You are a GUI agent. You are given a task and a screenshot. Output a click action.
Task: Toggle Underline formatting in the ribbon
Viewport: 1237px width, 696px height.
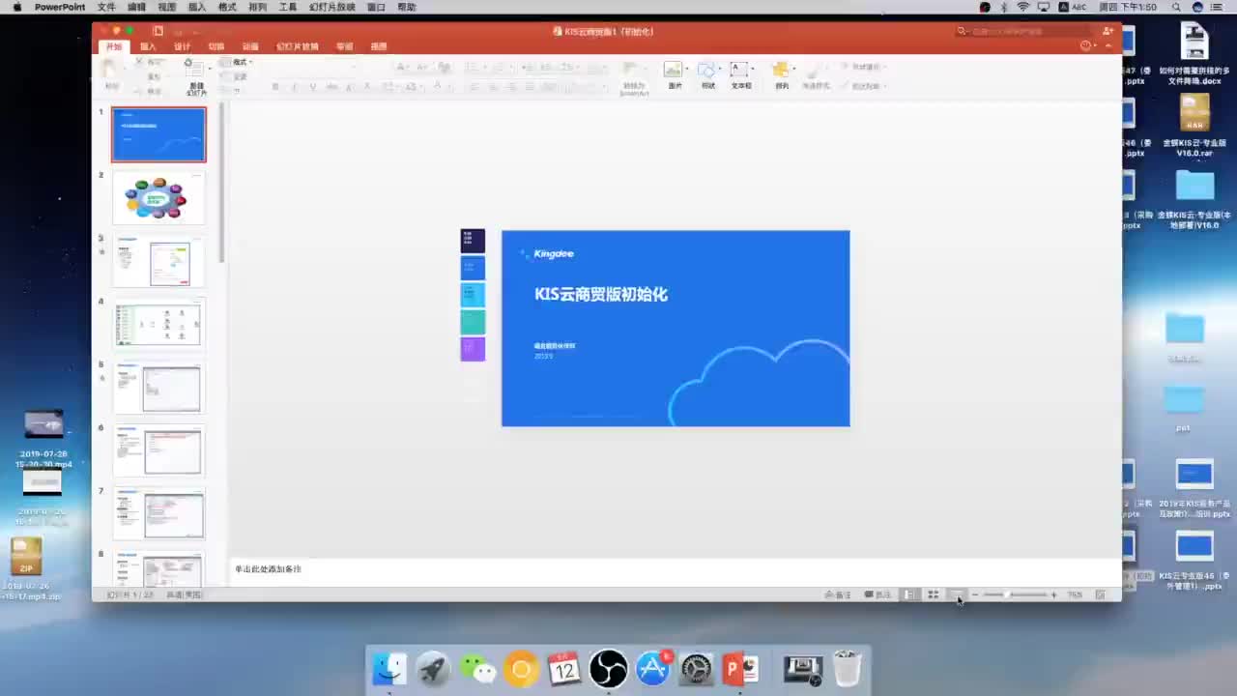pyautogui.click(x=312, y=87)
